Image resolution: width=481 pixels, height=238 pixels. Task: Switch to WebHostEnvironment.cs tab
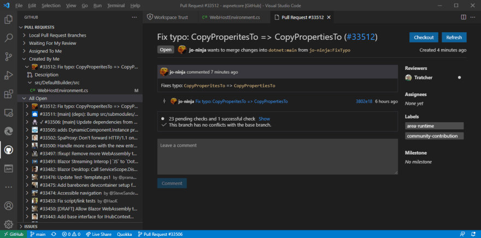pyautogui.click(x=234, y=17)
